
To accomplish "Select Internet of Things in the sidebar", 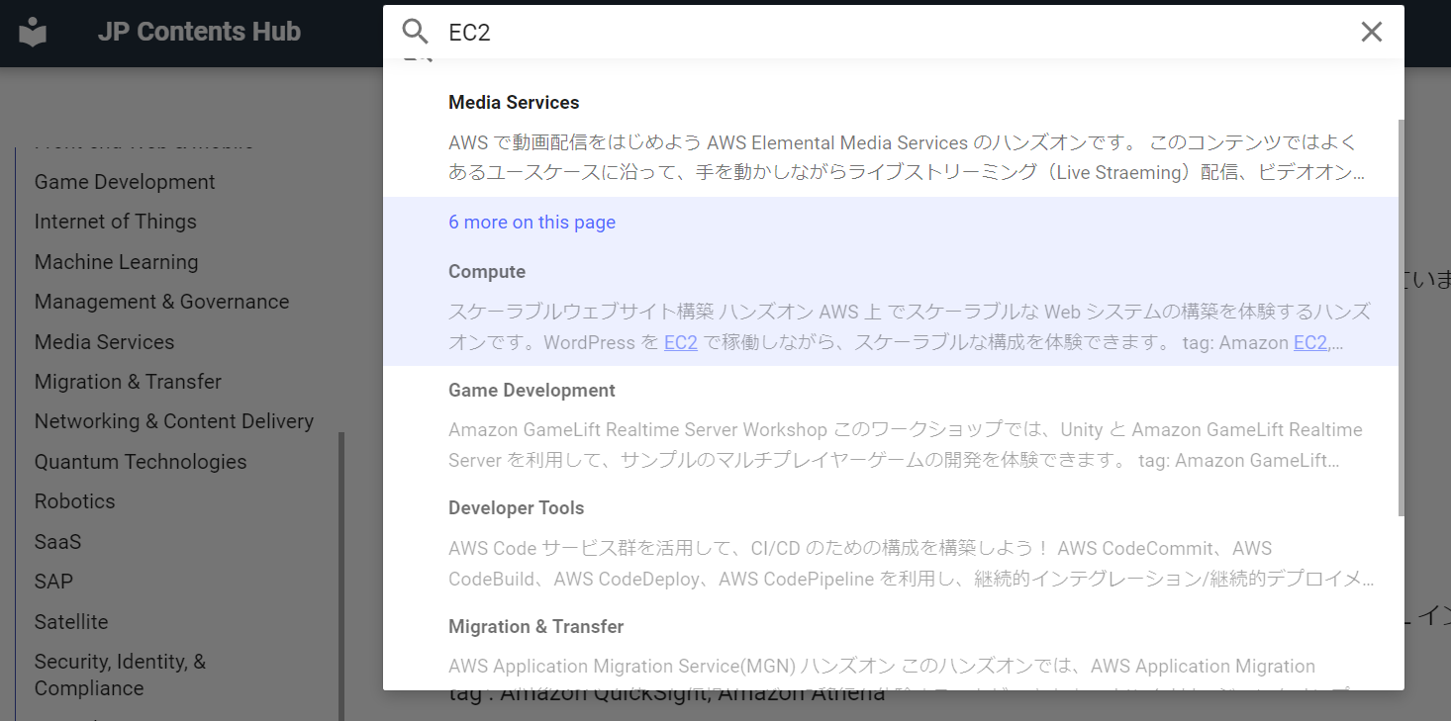I will [116, 222].
